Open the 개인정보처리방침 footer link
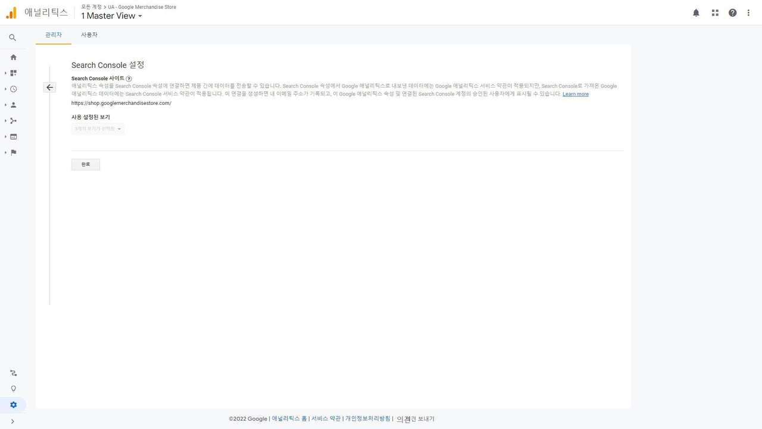This screenshot has height=429, width=762. click(368, 419)
